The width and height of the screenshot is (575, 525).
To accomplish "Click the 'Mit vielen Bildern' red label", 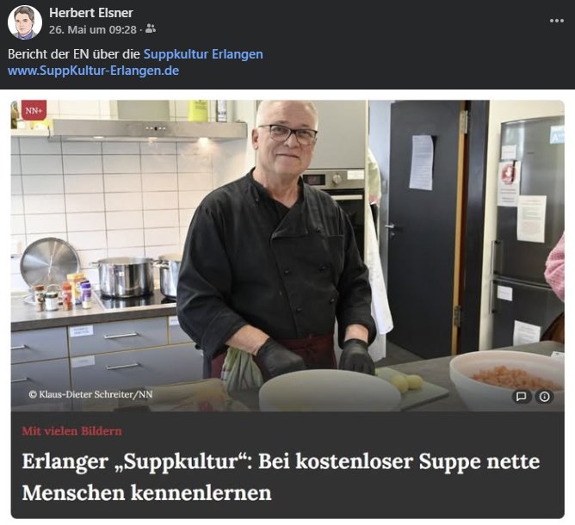I will [x=72, y=431].
